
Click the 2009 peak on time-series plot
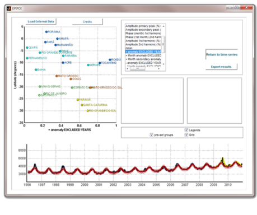click(222, 158)
